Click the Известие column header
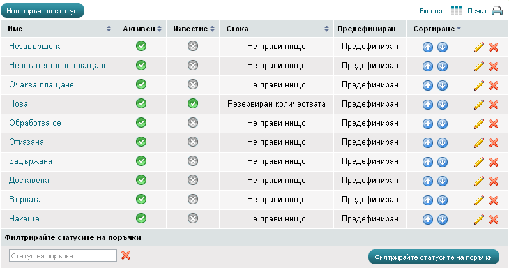The image size is (509, 268). coord(190,29)
